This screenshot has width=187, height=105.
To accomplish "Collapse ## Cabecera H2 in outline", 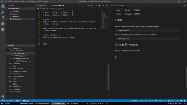I will point(9,51).
